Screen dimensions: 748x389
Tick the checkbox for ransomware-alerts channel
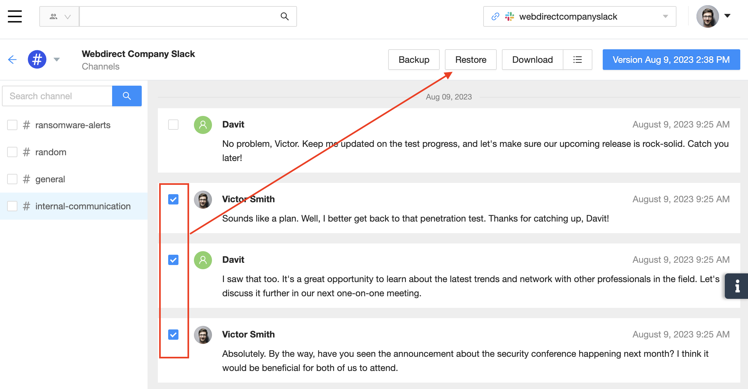point(12,125)
